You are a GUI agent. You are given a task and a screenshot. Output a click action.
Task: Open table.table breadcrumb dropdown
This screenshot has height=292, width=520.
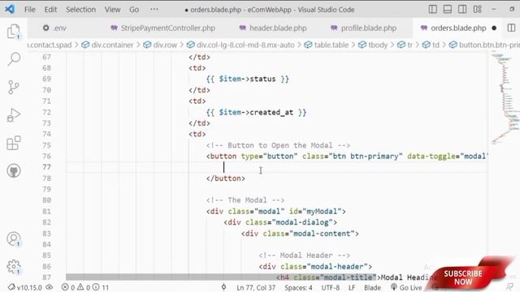(x=327, y=45)
